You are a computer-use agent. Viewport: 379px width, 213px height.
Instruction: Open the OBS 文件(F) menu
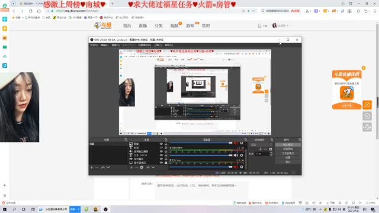(94, 45)
